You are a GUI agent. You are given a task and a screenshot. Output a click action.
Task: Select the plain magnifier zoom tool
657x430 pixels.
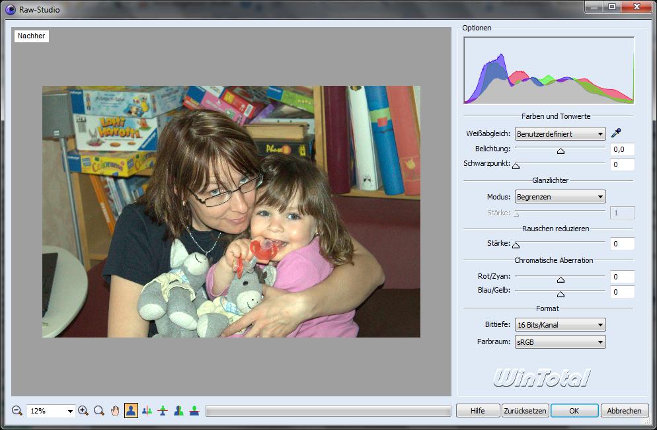tap(99, 411)
